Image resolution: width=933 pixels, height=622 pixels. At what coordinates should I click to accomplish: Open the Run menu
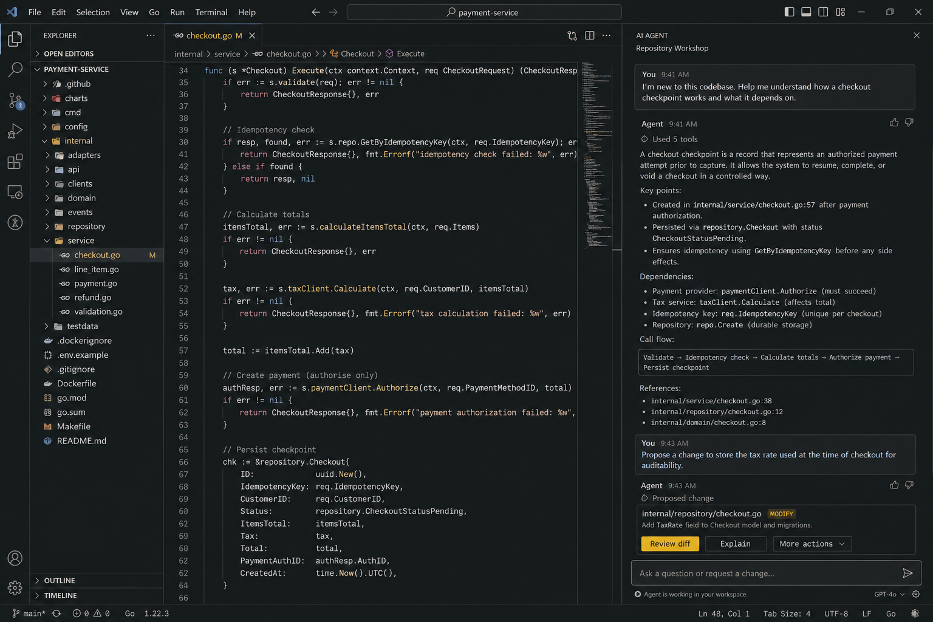click(177, 12)
